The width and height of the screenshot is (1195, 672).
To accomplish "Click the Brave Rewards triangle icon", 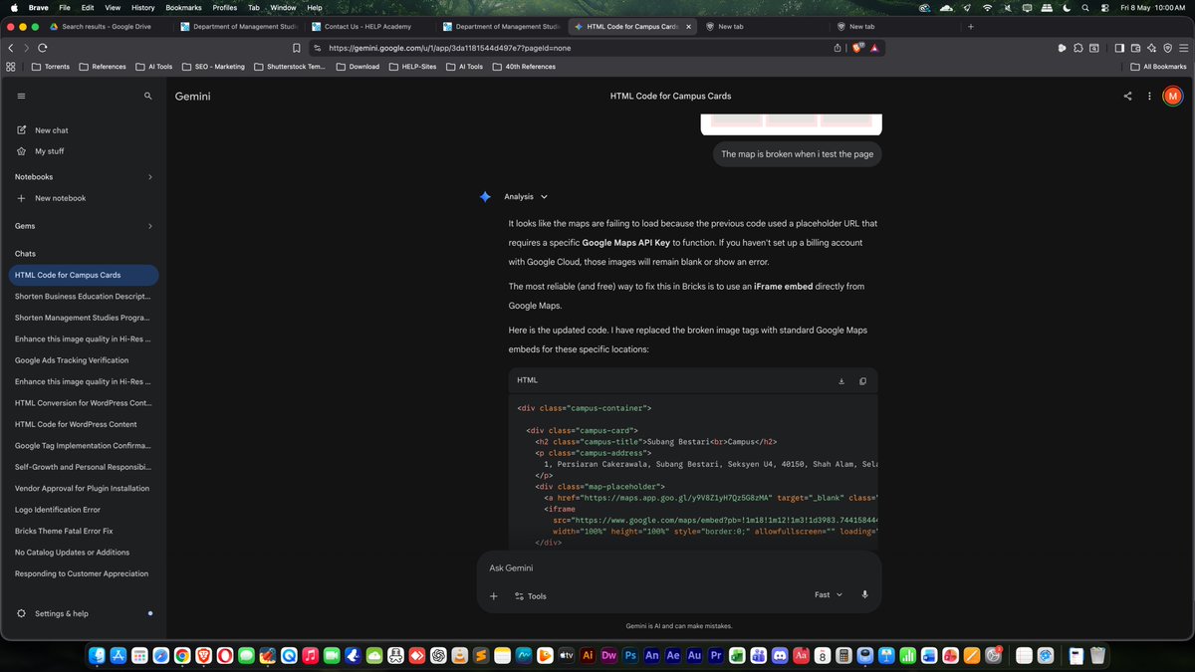I will coord(873,47).
